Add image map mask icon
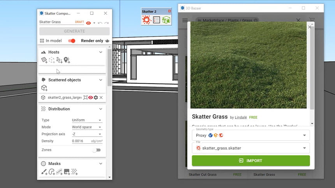Image resolution: width=335 pixels, height=188 pixels. [x=67, y=172]
